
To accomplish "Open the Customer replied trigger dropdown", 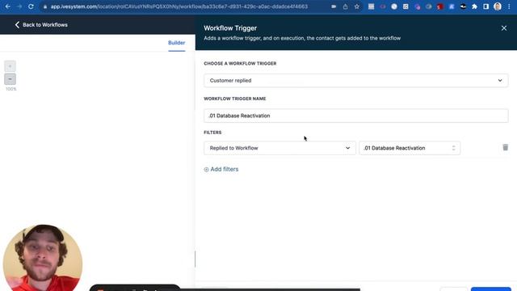I will click(355, 81).
